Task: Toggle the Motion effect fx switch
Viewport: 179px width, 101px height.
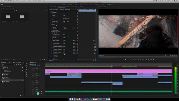Action: click(x=51, y=12)
